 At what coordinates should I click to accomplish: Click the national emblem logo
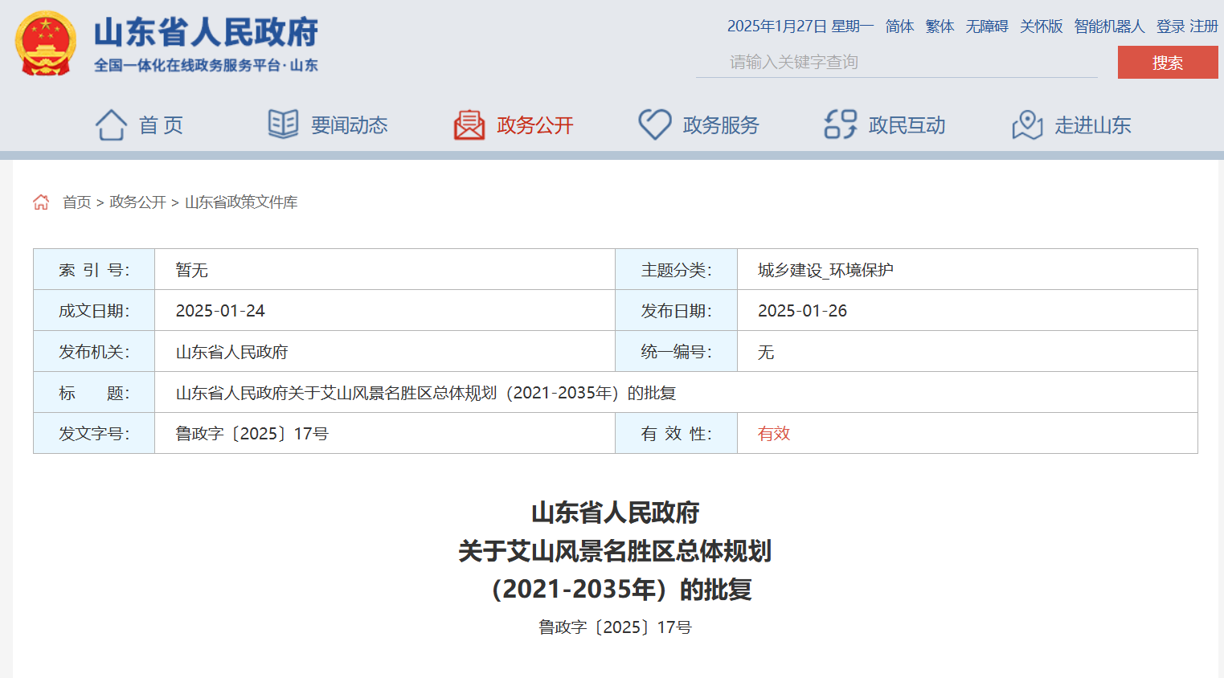tap(46, 43)
